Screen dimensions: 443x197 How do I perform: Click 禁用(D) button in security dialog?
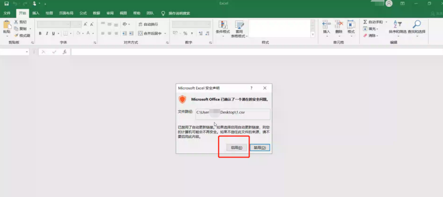pyautogui.click(x=260, y=147)
